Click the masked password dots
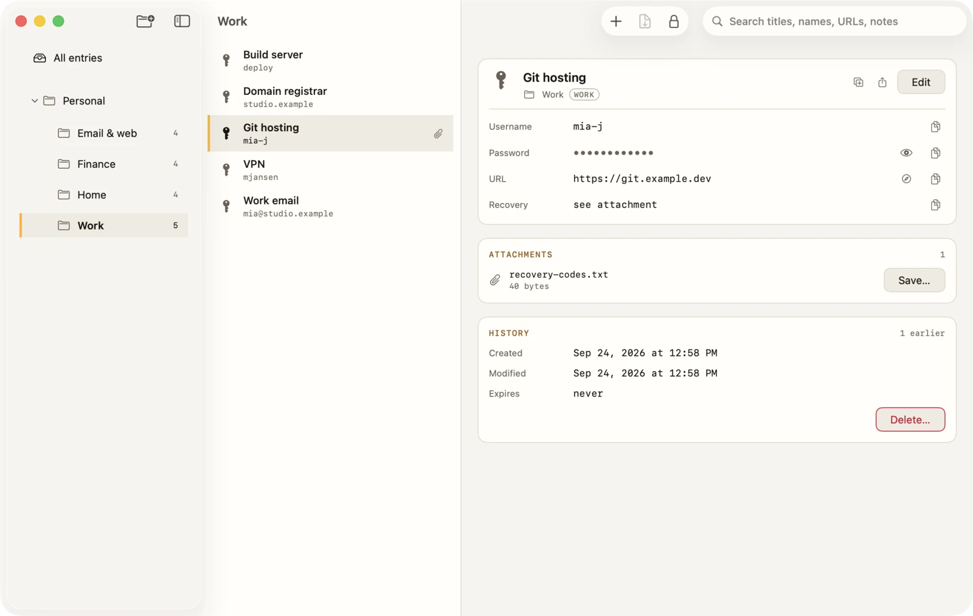The image size is (973, 616). click(613, 153)
